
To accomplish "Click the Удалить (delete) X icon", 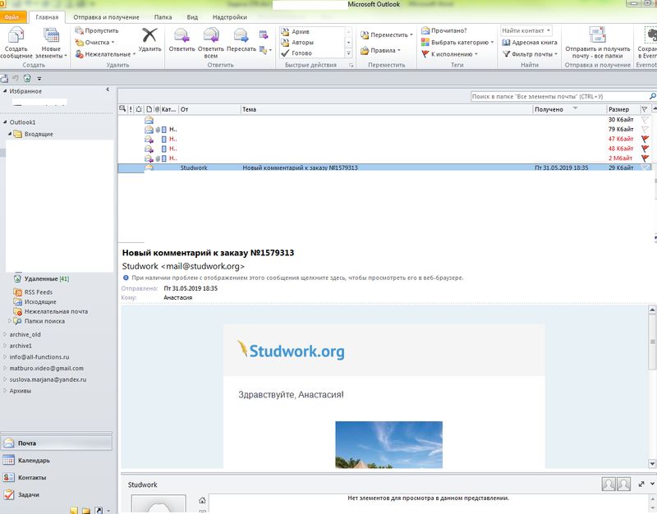I will tap(149, 35).
